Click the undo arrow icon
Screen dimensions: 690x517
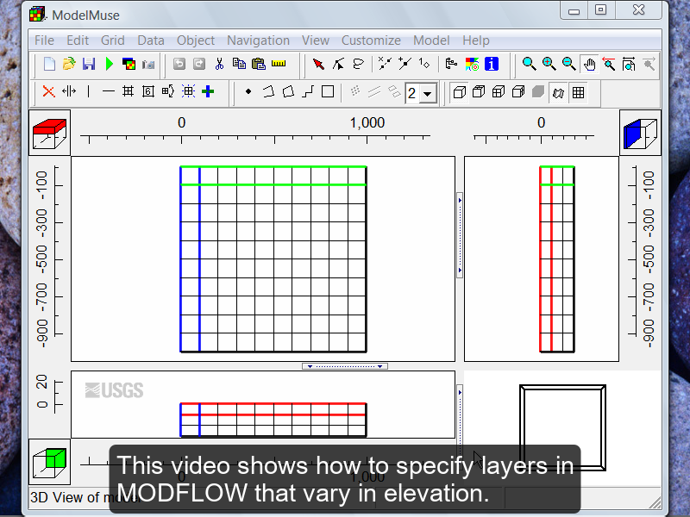tap(179, 64)
